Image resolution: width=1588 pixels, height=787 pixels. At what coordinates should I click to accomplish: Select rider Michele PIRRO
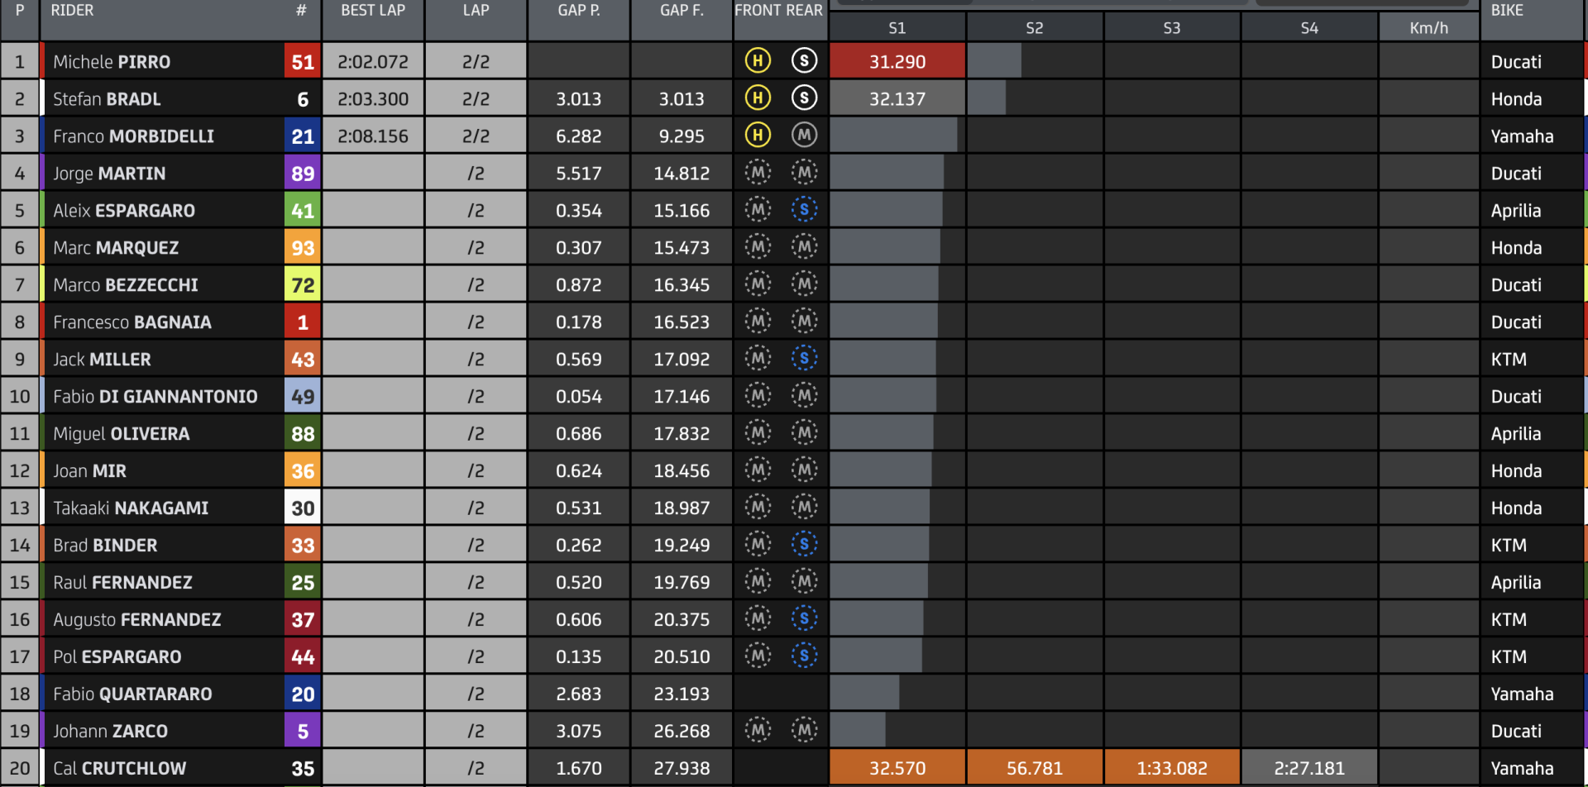(112, 62)
